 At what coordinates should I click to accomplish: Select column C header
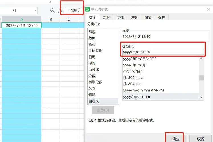[x=69, y=20]
